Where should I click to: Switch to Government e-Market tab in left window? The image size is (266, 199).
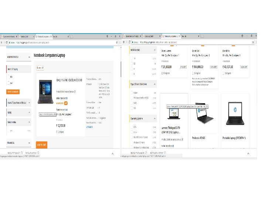(8, 36)
